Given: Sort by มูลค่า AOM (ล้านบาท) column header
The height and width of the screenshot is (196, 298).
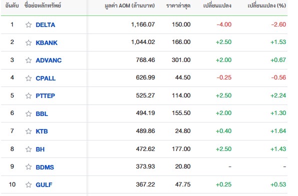Looking at the screenshot, I should tap(130, 5).
